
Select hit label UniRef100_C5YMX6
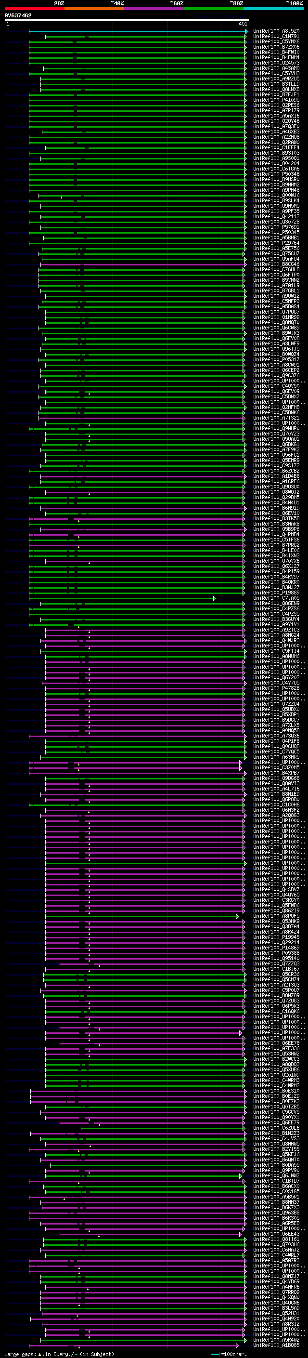point(276,41)
